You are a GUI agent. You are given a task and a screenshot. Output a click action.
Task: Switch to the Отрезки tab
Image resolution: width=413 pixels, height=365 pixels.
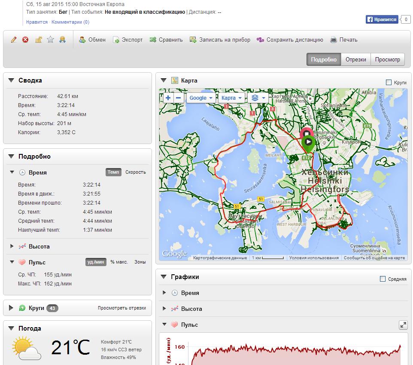pyautogui.click(x=356, y=60)
